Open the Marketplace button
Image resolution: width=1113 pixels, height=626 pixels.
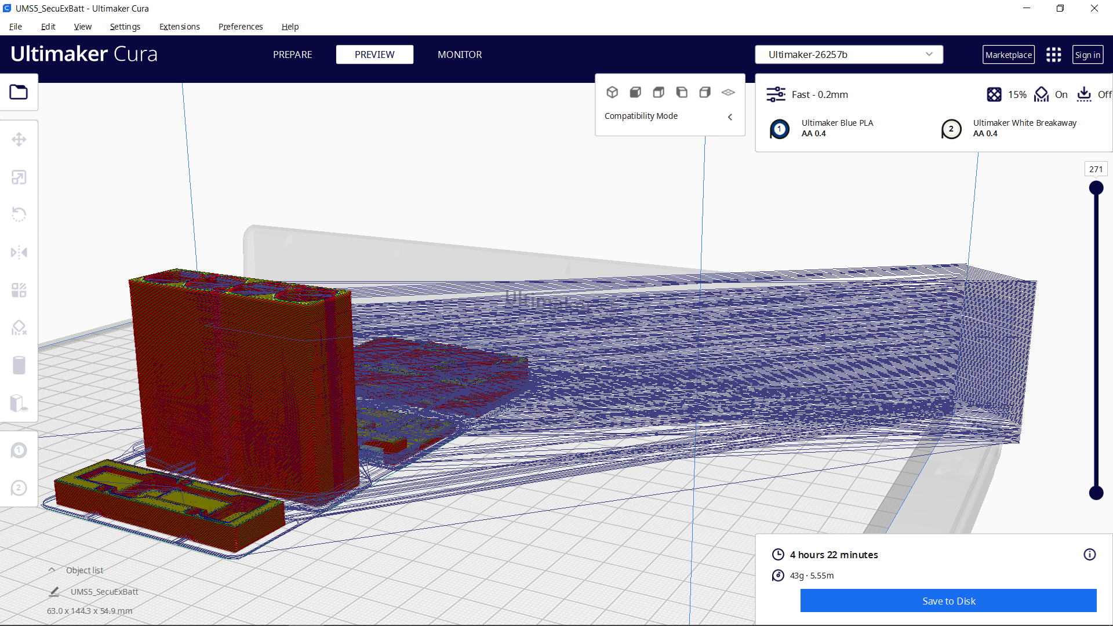tap(1008, 54)
